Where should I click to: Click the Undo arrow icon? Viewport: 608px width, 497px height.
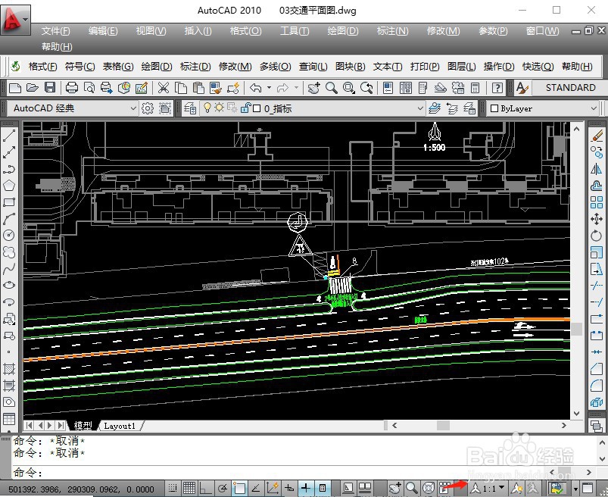255,88
